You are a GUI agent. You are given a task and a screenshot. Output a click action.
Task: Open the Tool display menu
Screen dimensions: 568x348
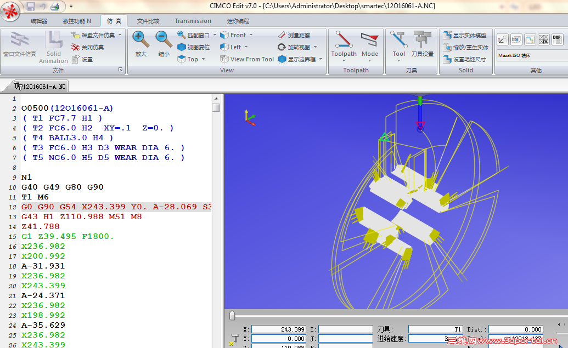[398, 46]
